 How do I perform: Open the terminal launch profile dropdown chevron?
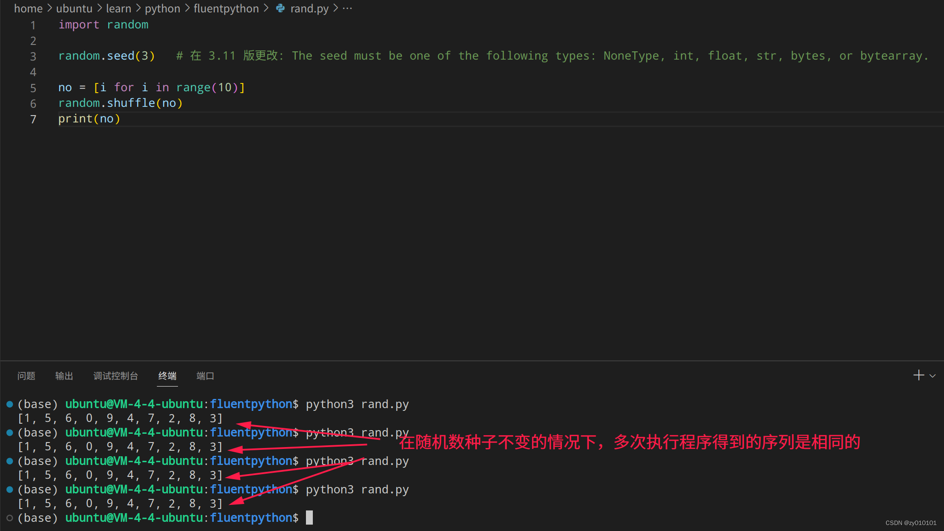click(933, 376)
